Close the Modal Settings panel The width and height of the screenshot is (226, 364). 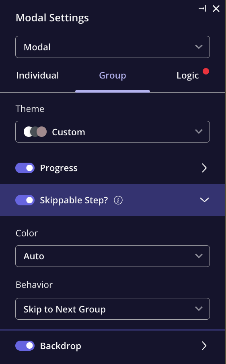click(216, 9)
